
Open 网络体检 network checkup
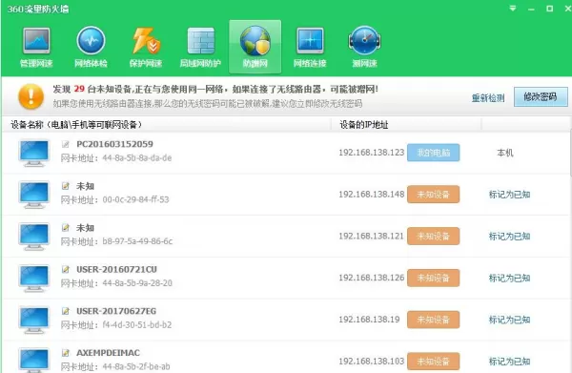(x=91, y=48)
